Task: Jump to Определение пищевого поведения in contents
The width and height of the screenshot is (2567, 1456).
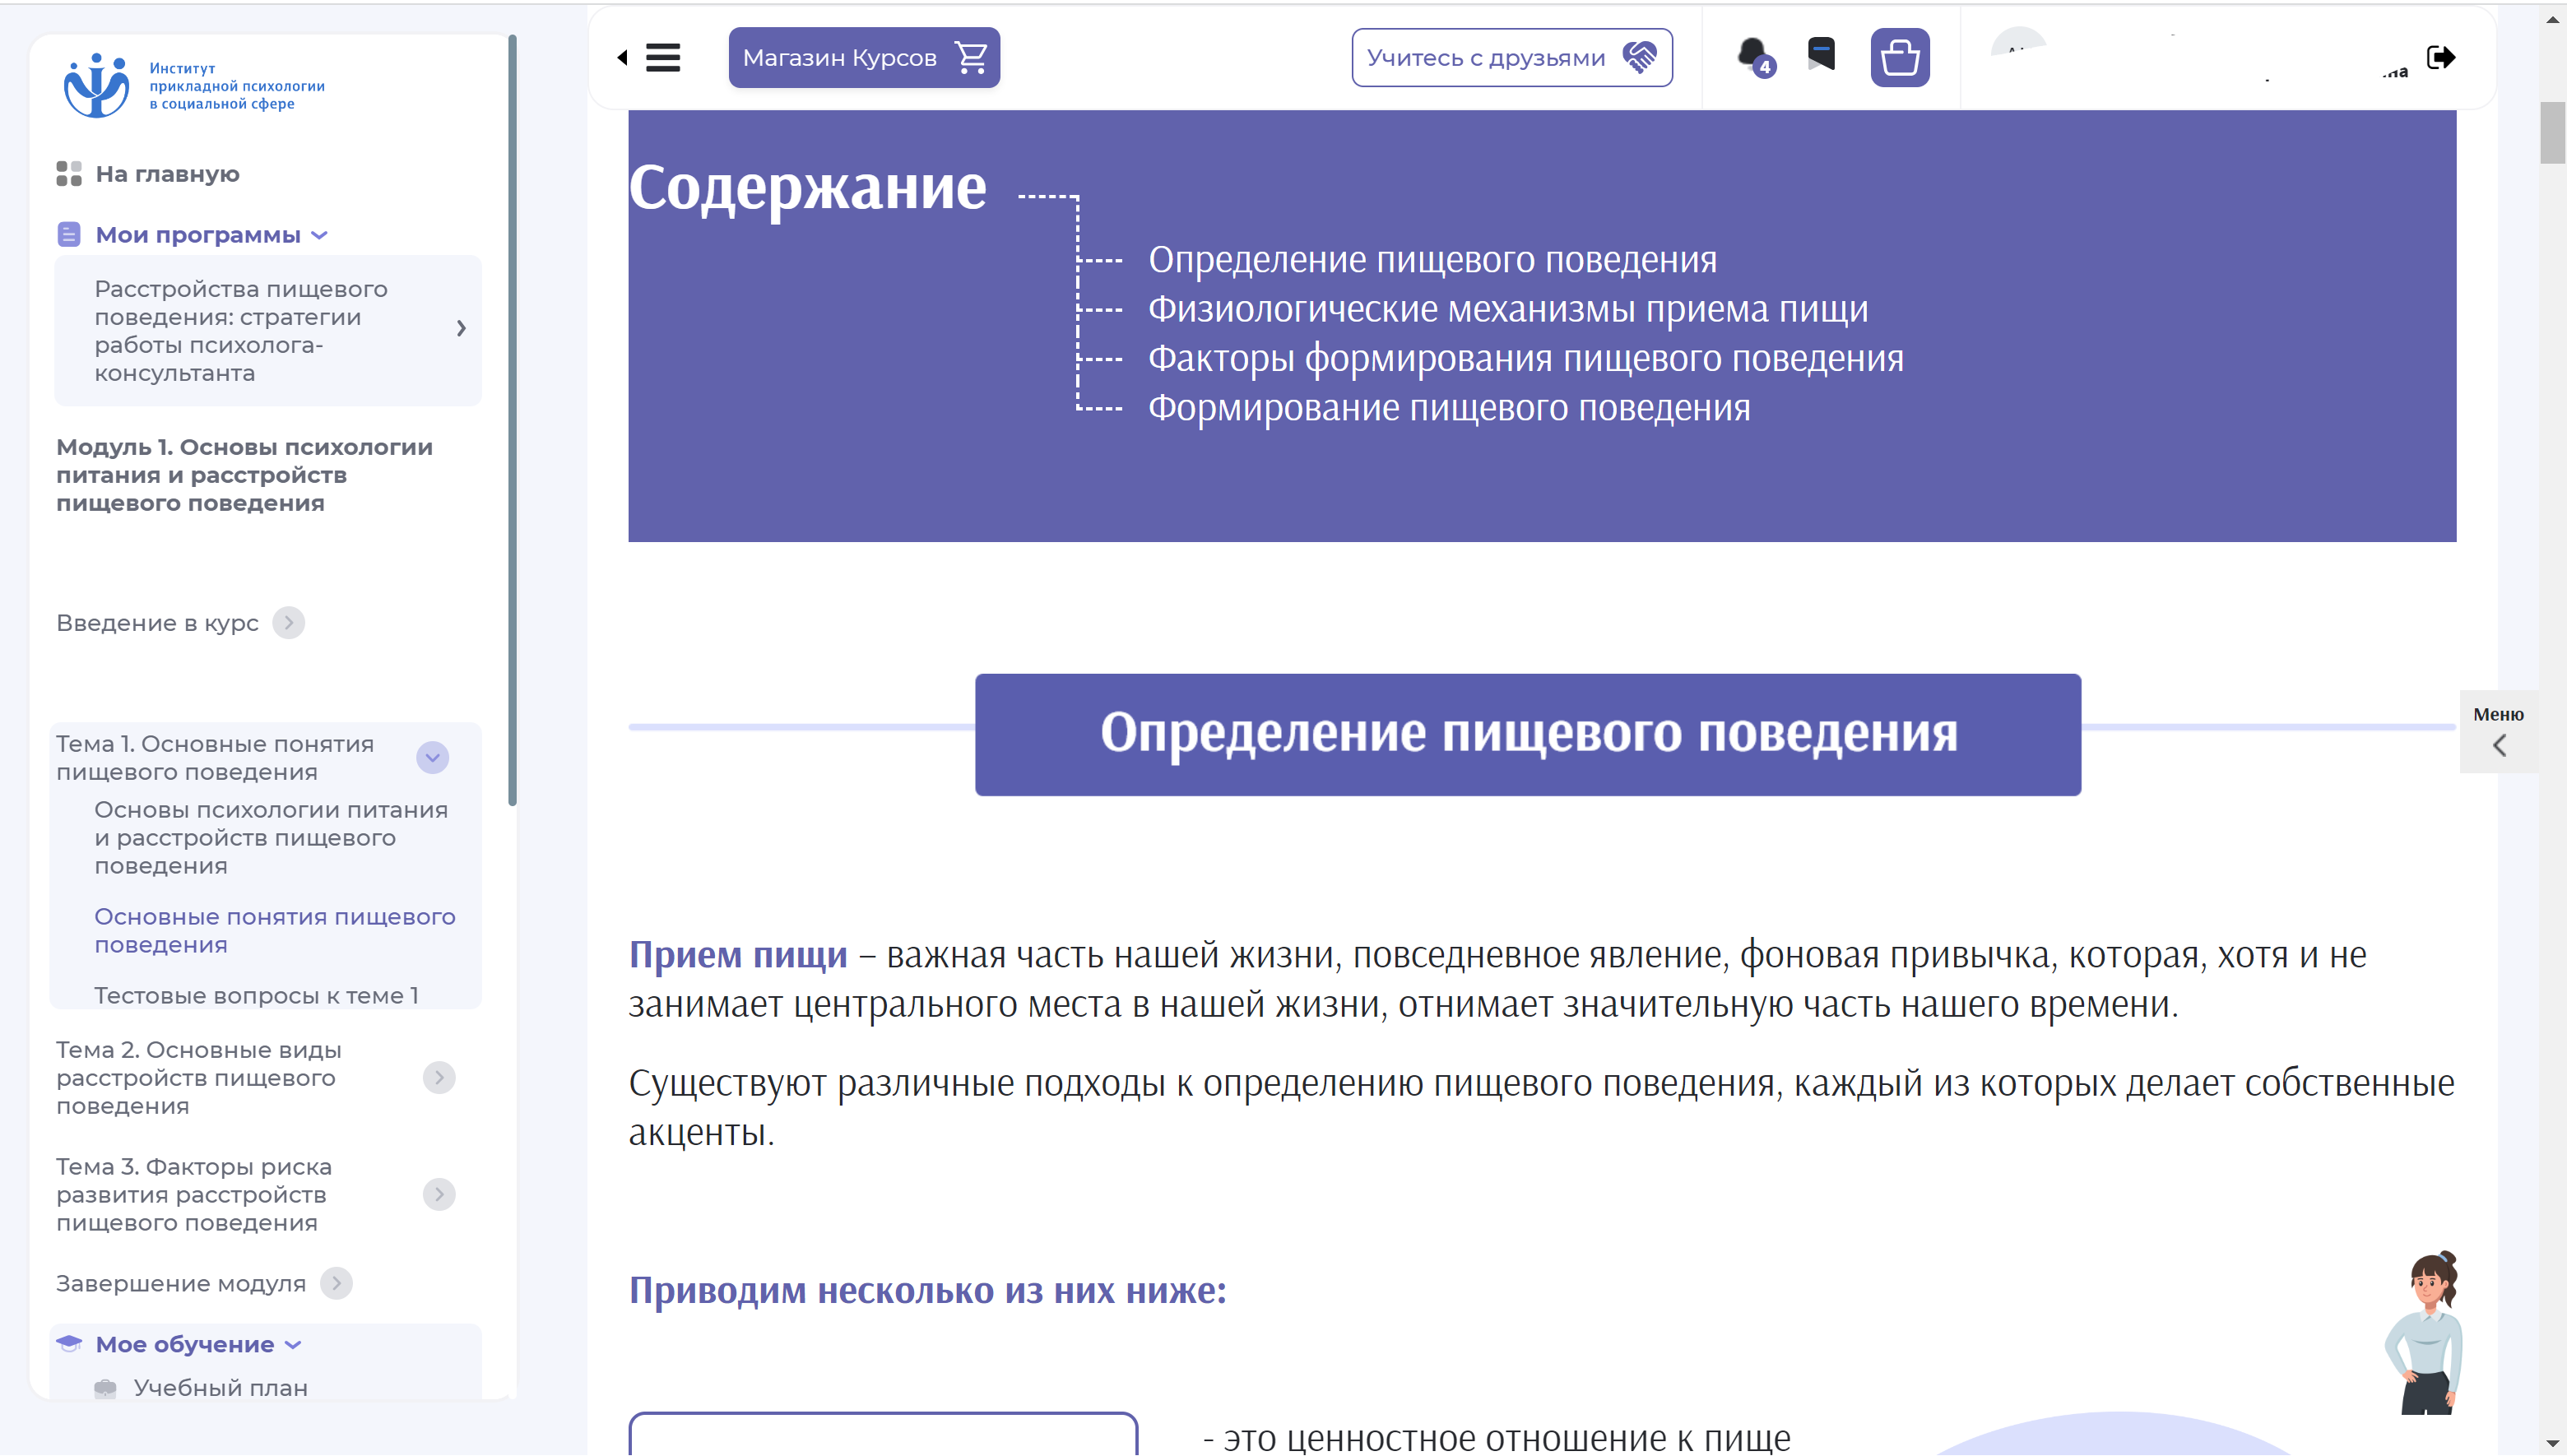Action: [x=1432, y=260]
